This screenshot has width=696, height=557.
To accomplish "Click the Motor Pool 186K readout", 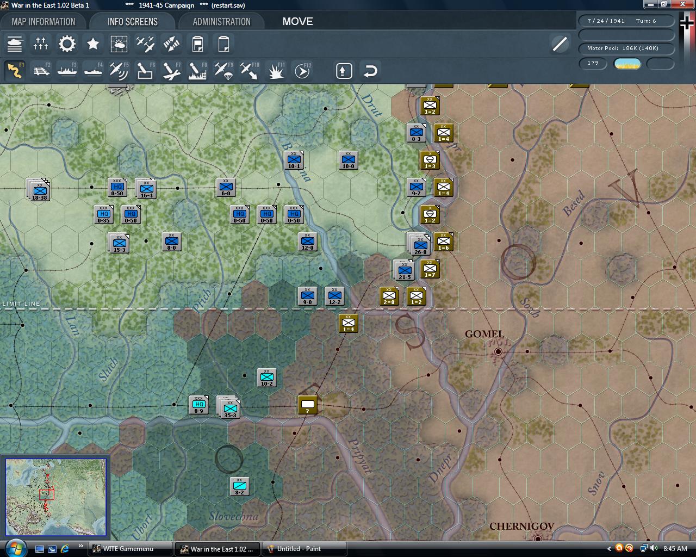I will click(x=626, y=48).
